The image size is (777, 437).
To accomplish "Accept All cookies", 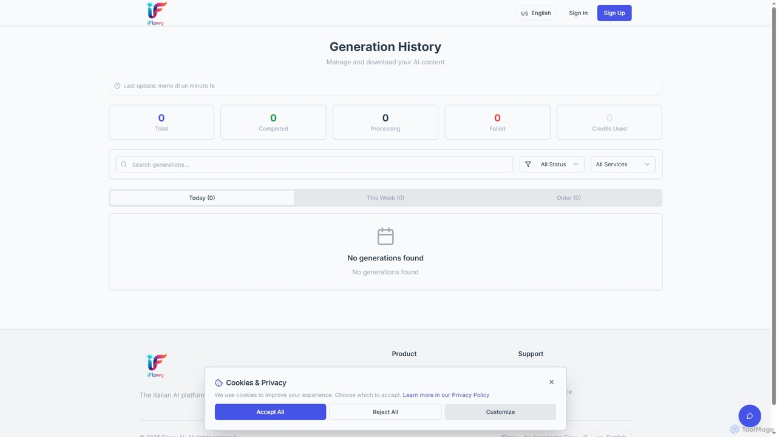I will [270, 412].
